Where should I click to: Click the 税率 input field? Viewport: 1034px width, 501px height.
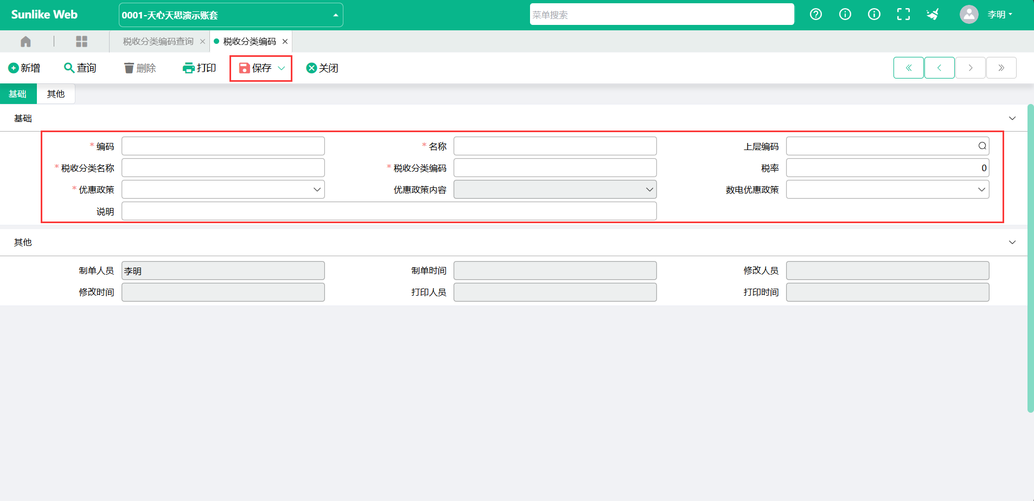[x=888, y=168]
